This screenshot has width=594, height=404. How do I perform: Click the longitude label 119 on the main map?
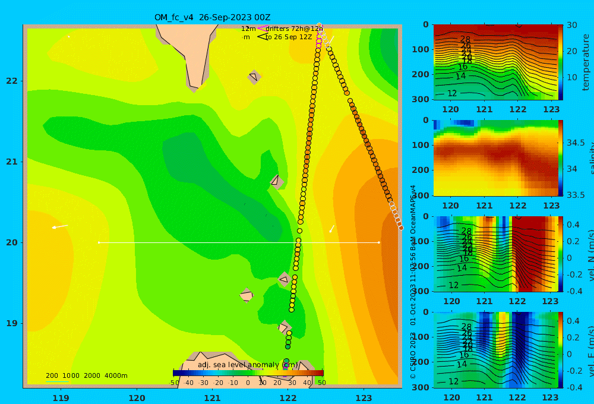pos(61,398)
